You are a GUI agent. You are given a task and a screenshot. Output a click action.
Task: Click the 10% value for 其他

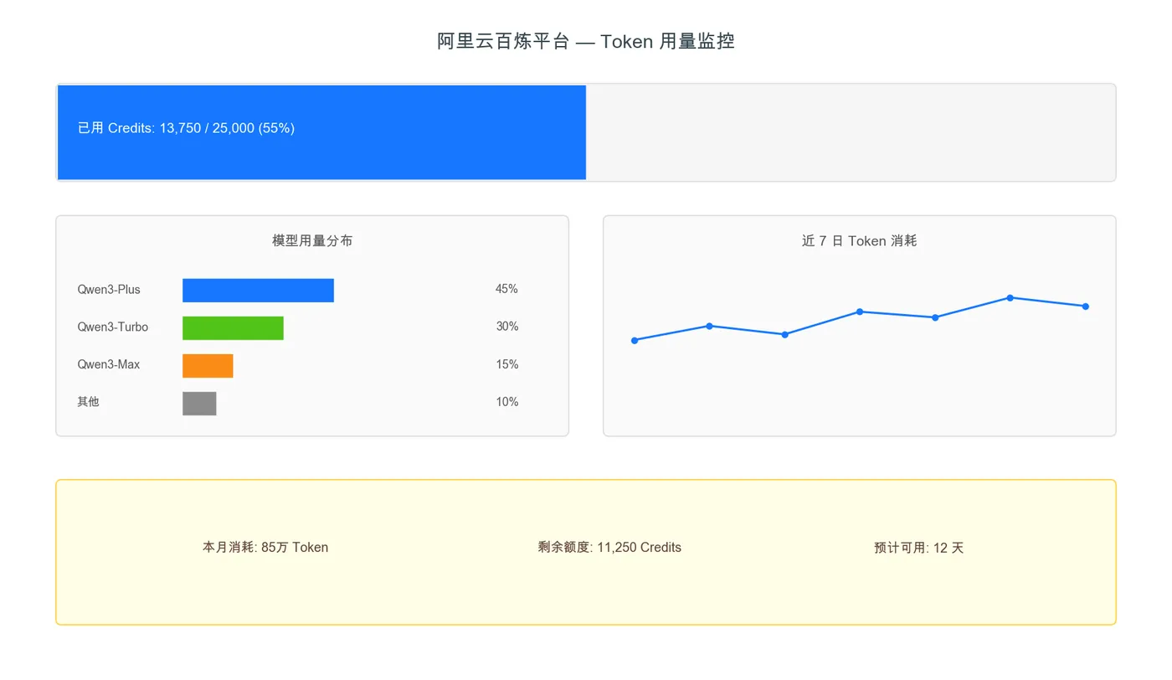507,402
